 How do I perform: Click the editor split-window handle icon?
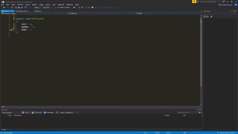pyautogui.click(x=201, y=16)
